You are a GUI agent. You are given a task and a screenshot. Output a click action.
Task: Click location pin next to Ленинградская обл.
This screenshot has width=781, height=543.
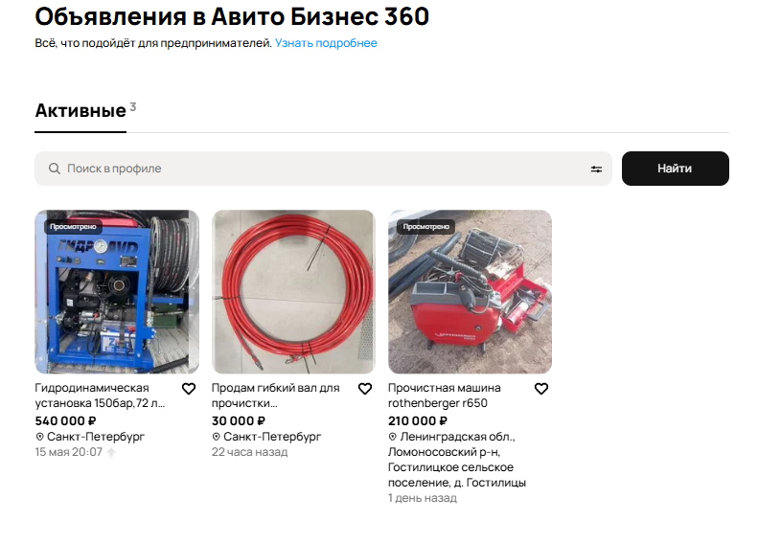tap(393, 437)
